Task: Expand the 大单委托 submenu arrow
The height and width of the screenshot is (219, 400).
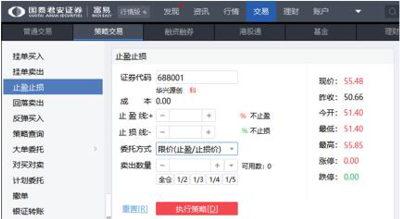Action: pos(95,149)
